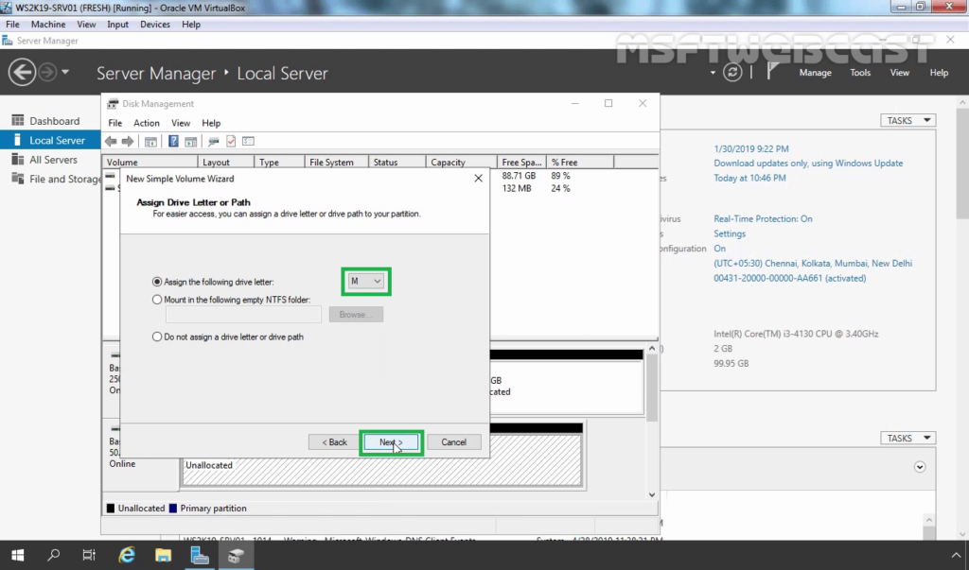
Task: Click the disk pane scroll down arrow
Action: 652,494
